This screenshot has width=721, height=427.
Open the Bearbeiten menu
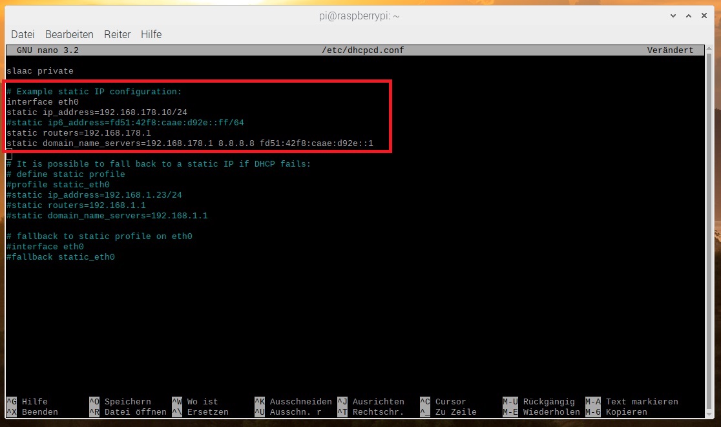pyautogui.click(x=69, y=34)
